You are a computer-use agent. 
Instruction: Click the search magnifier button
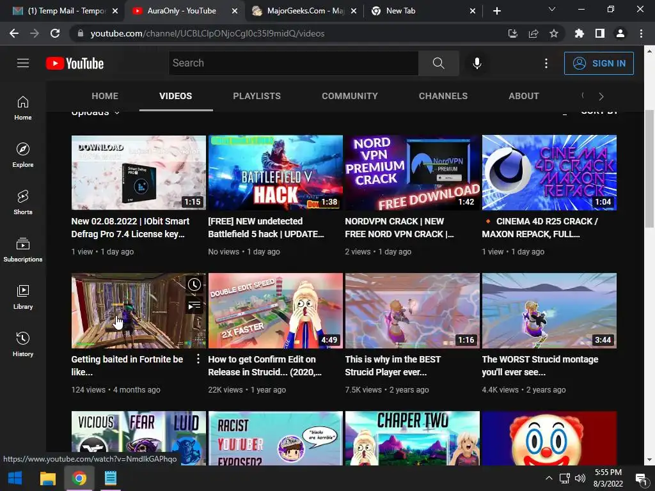439,63
